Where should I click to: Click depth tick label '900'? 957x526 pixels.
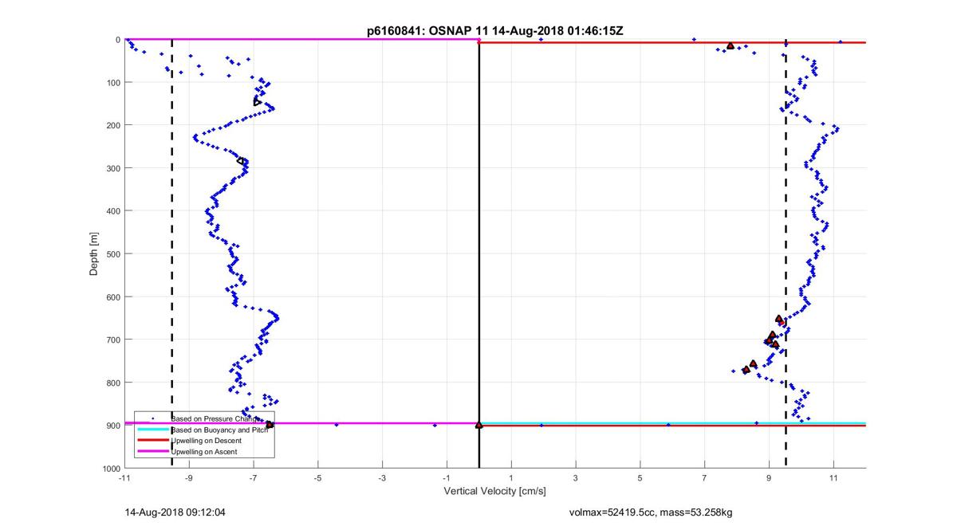[x=112, y=425]
